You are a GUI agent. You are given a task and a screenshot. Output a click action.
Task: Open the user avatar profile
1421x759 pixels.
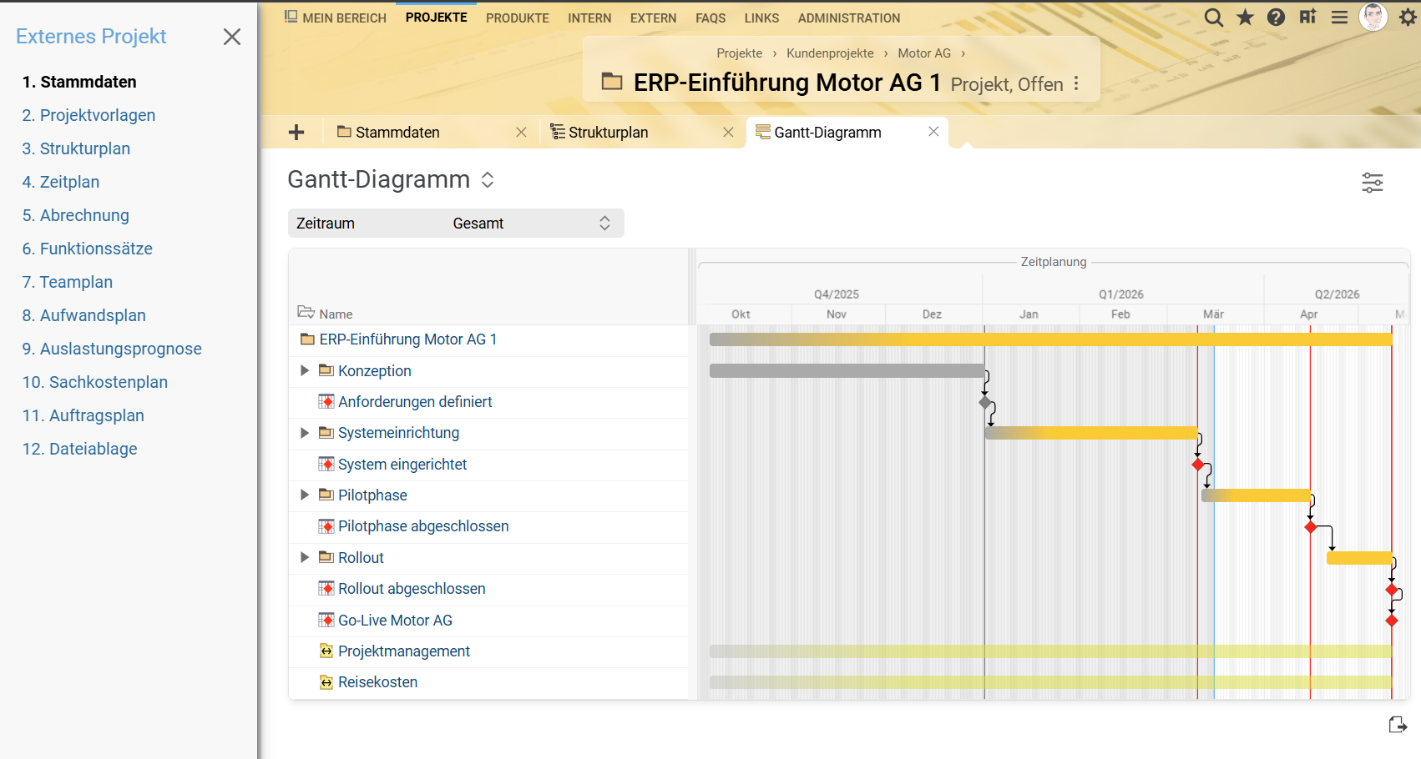(x=1373, y=17)
